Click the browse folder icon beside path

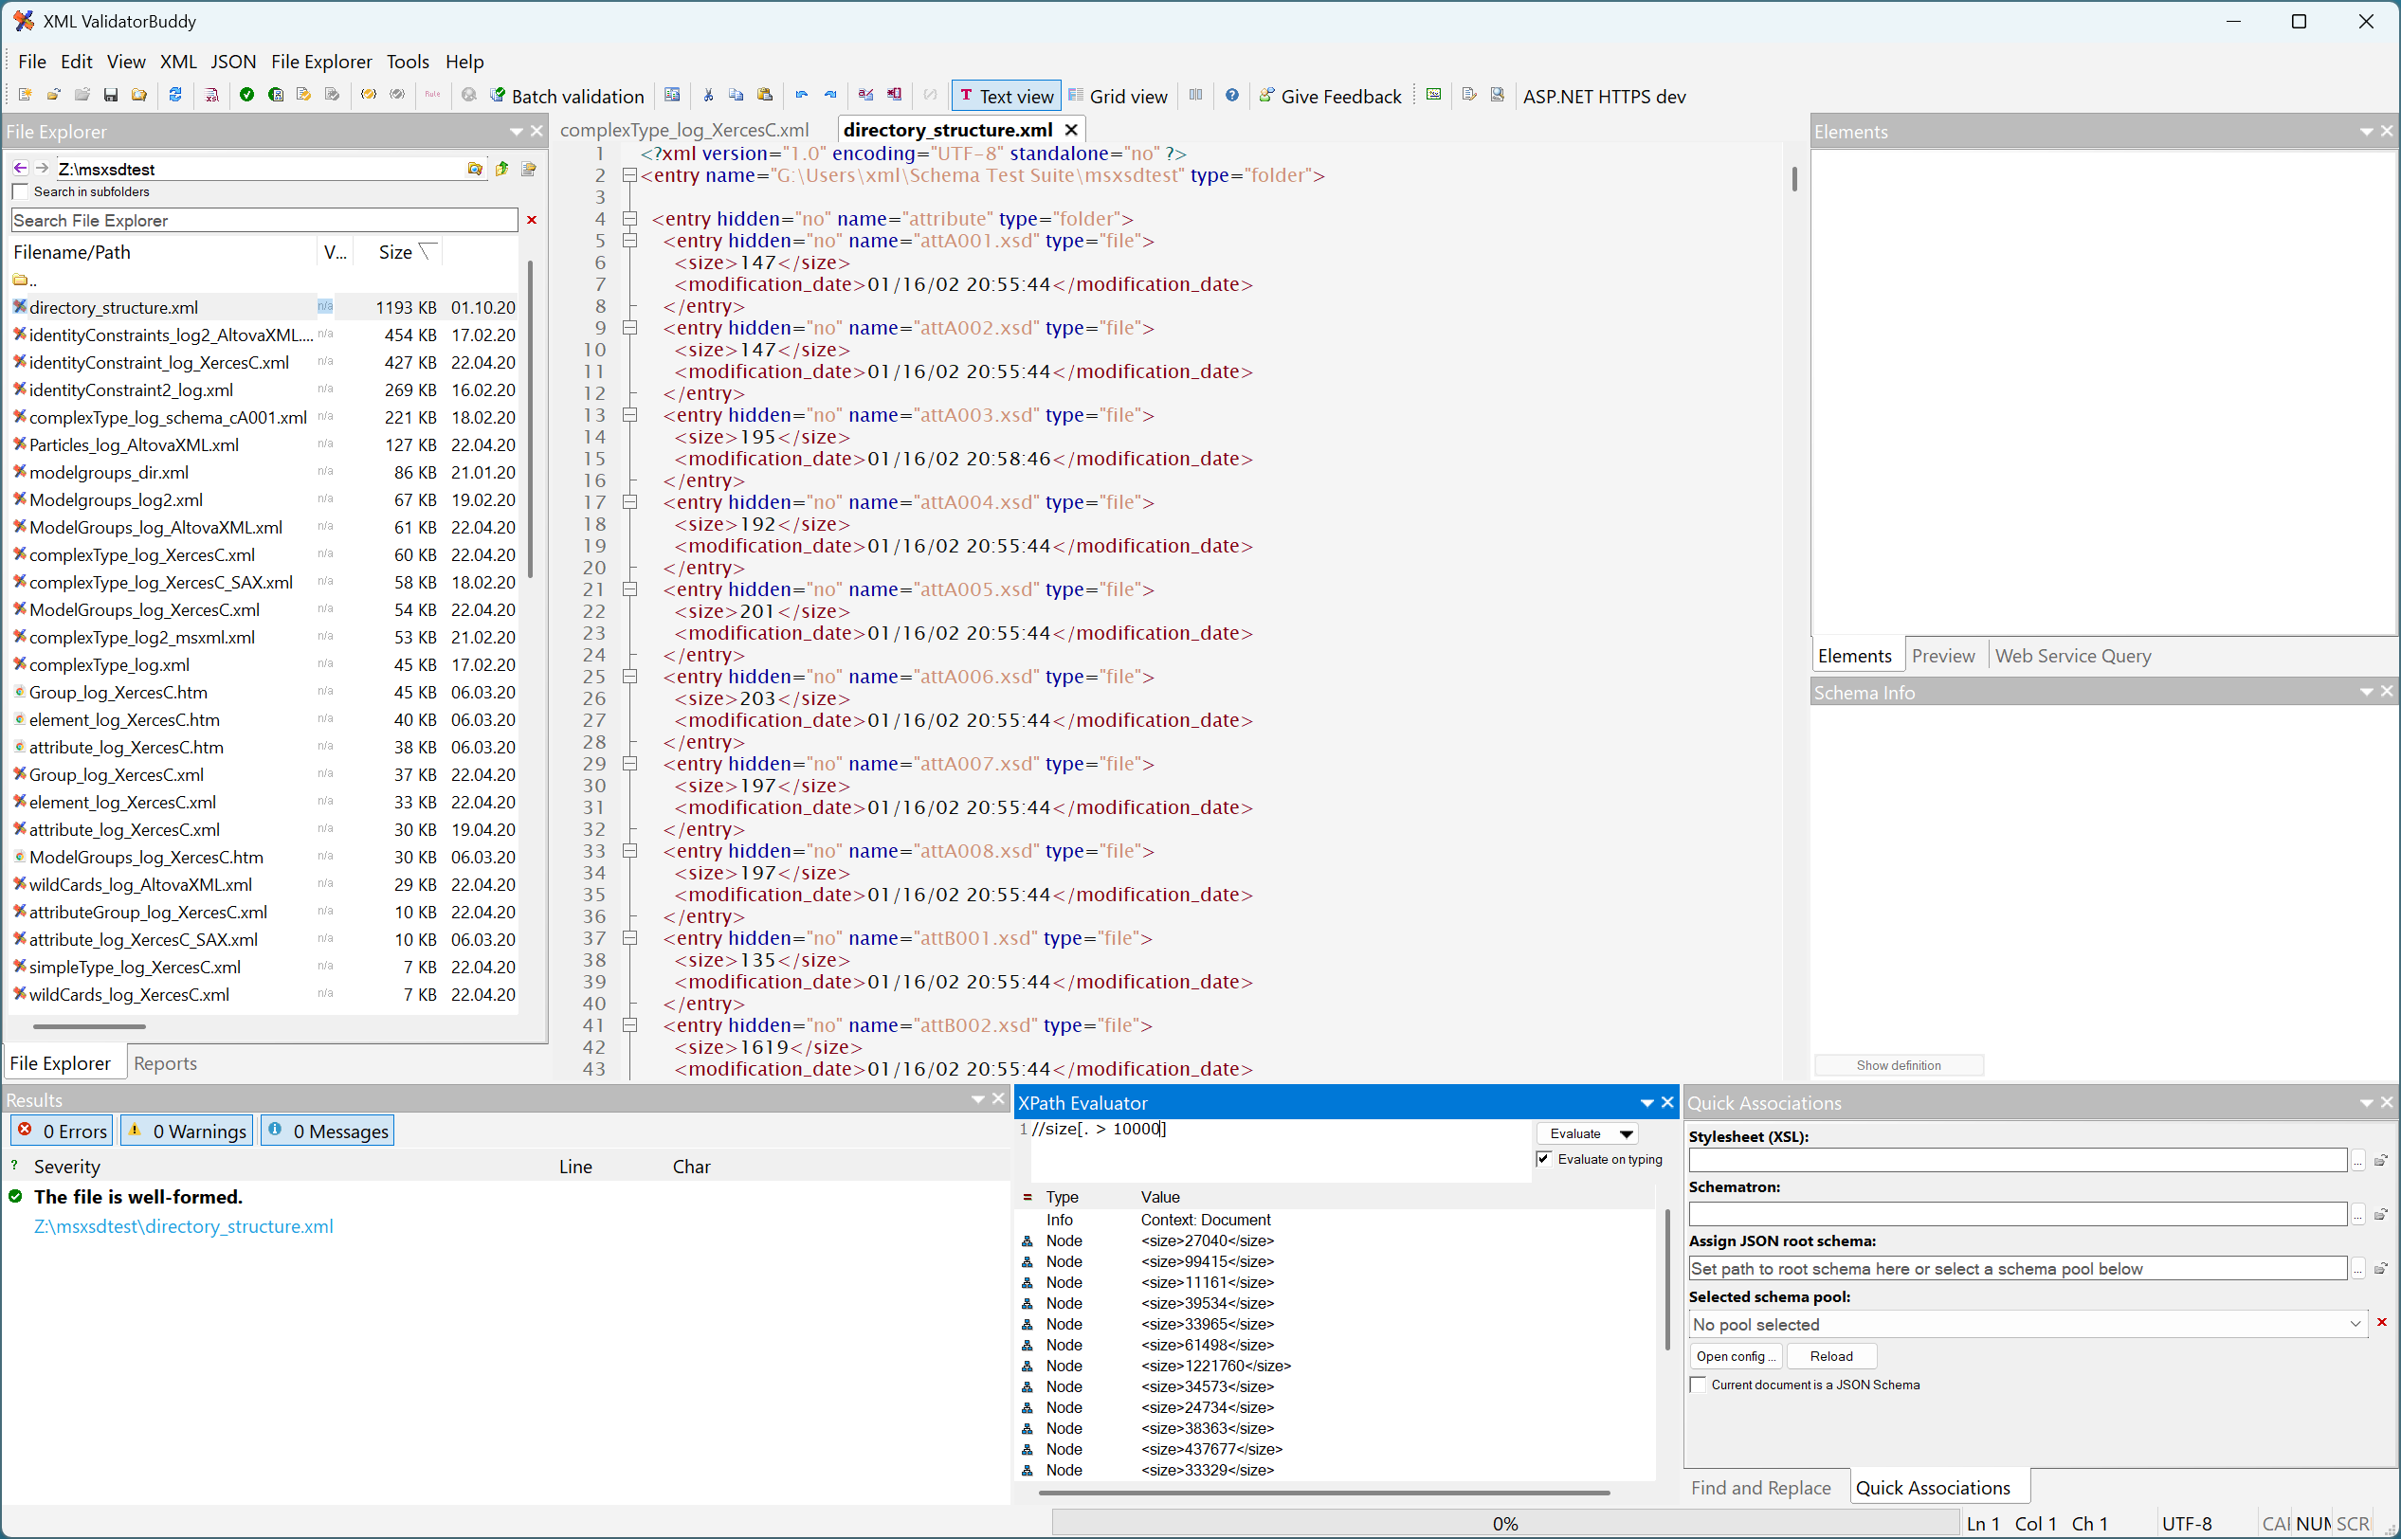tap(475, 169)
